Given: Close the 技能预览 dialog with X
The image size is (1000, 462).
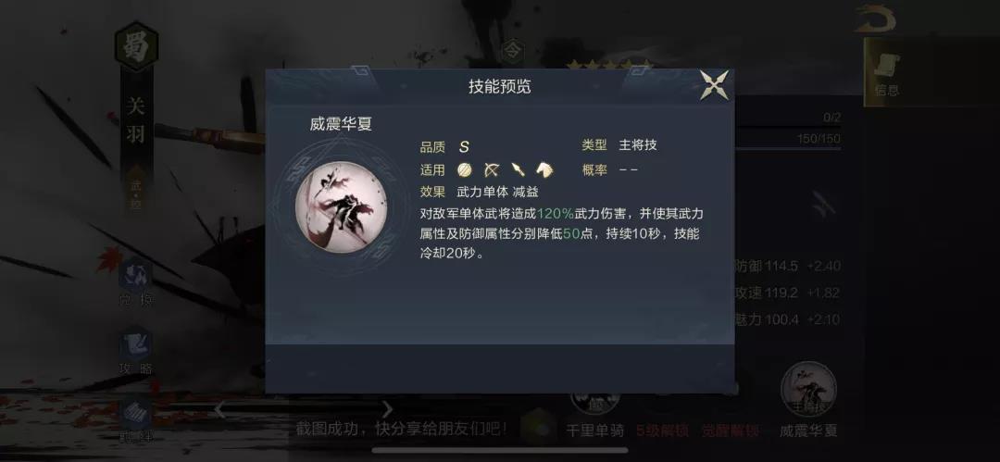Looking at the screenshot, I should coord(714,85).
